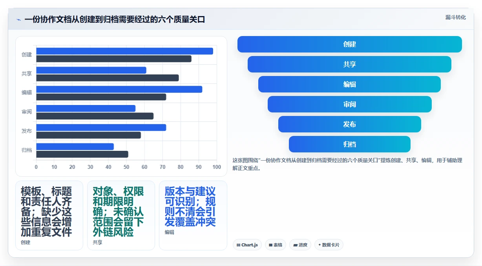Select the 审阅 funnel stage bar
Screen dimensions: 482x266
[349, 104]
